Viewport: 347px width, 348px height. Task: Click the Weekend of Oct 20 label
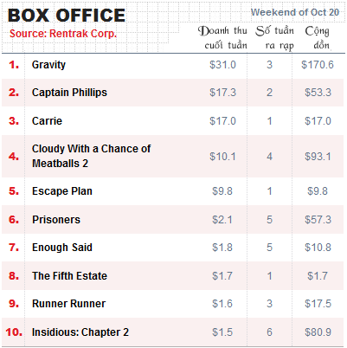point(295,12)
